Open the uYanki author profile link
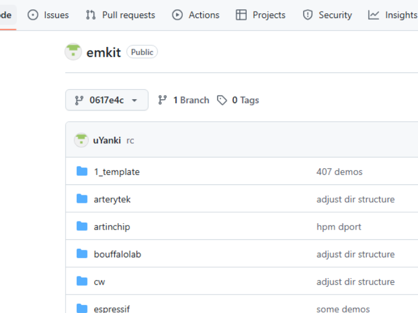 click(107, 140)
